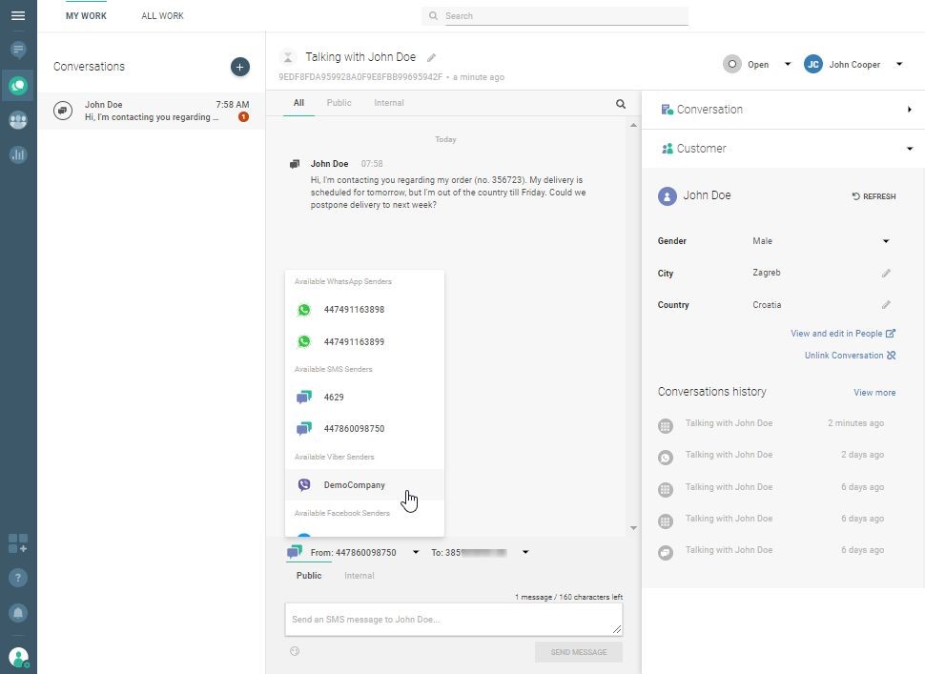Screen dimensions: 925x674
Task: Search messages using magnifier icon
Action: click(621, 104)
